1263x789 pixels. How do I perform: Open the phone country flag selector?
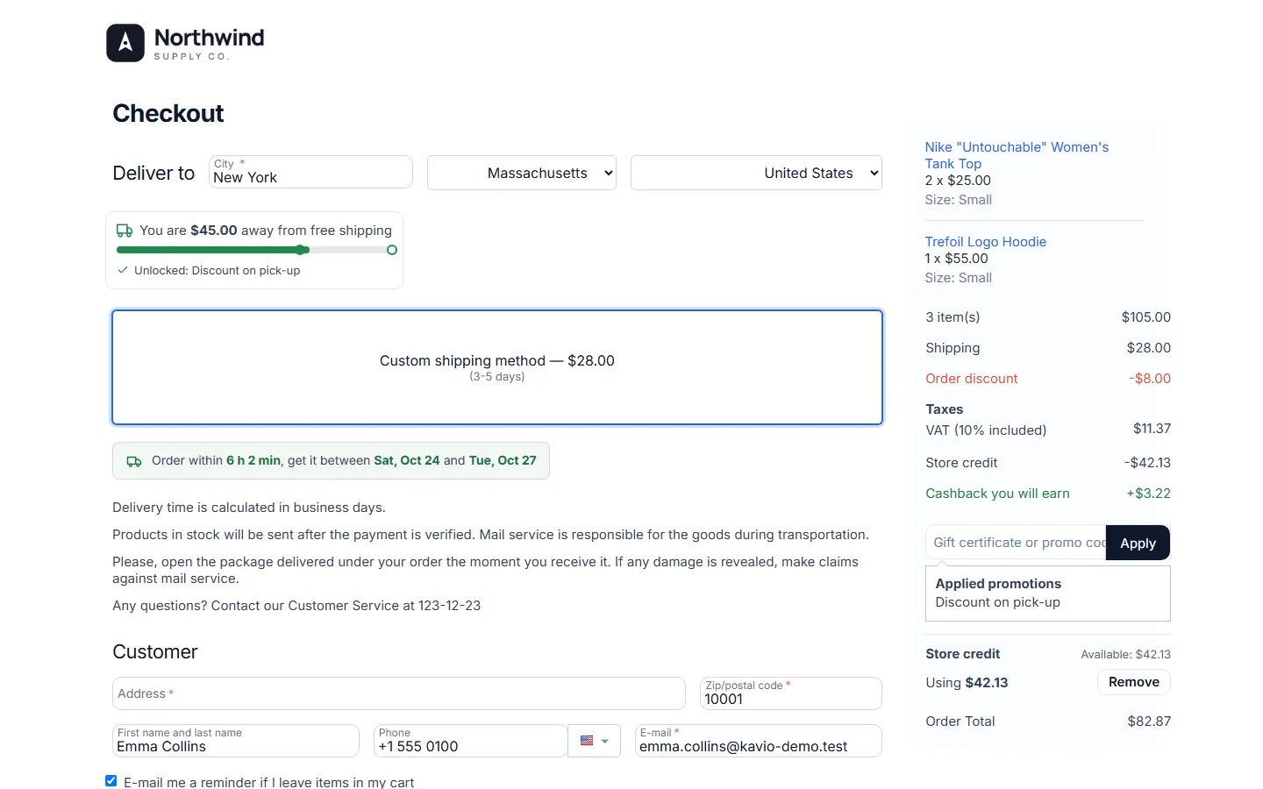pyautogui.click(x=594, y=741)
